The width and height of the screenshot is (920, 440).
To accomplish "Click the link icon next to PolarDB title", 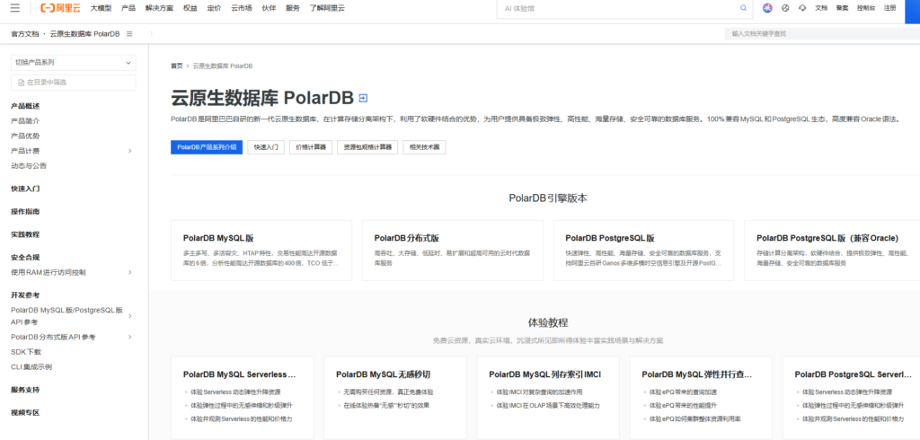I will (363, 98).
